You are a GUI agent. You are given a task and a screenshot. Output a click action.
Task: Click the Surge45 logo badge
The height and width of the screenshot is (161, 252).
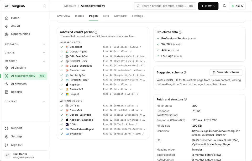tap(7, 6)
